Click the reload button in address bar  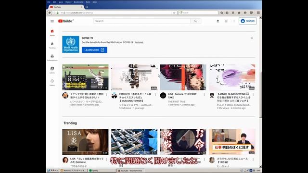click(x=174, y=13)
